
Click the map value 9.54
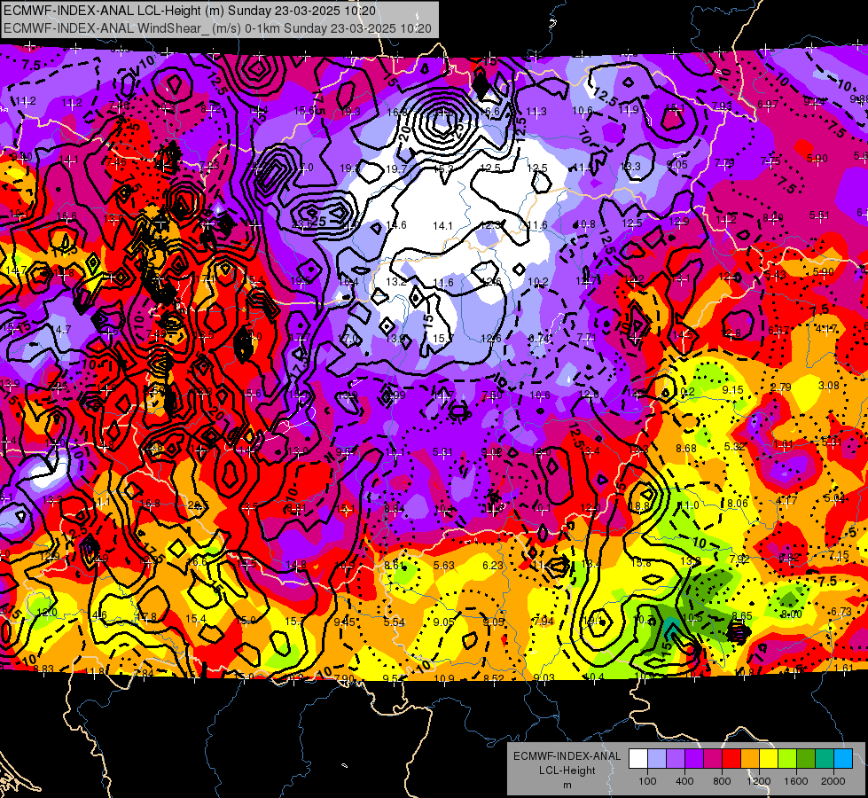point(395,679)
